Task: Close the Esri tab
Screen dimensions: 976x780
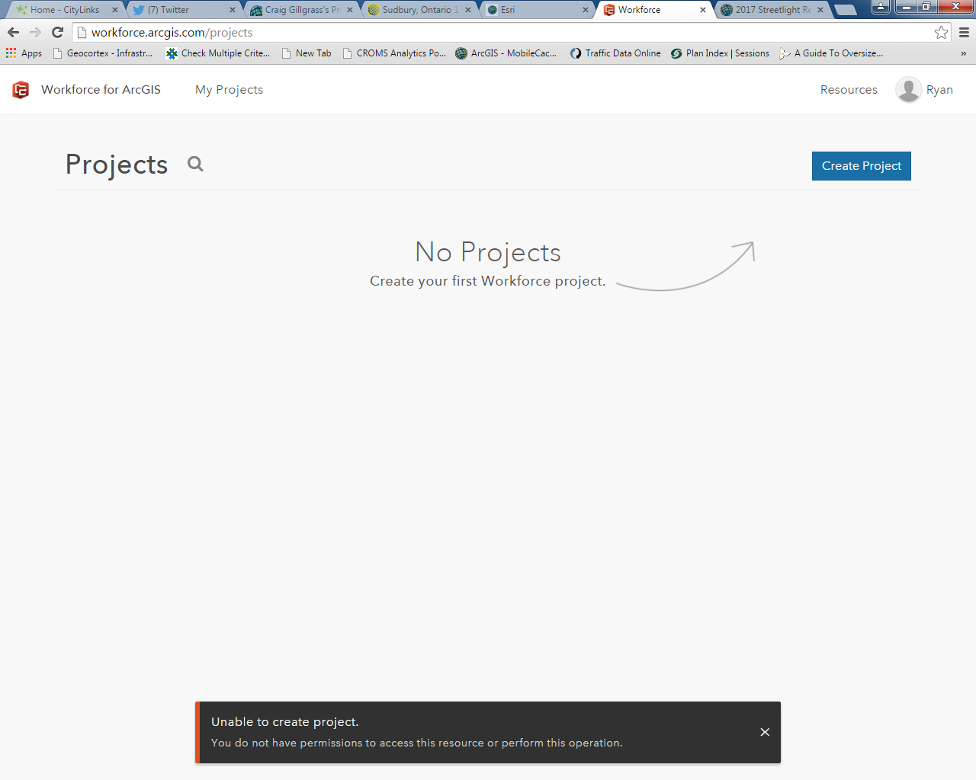Action: point(586,10)
